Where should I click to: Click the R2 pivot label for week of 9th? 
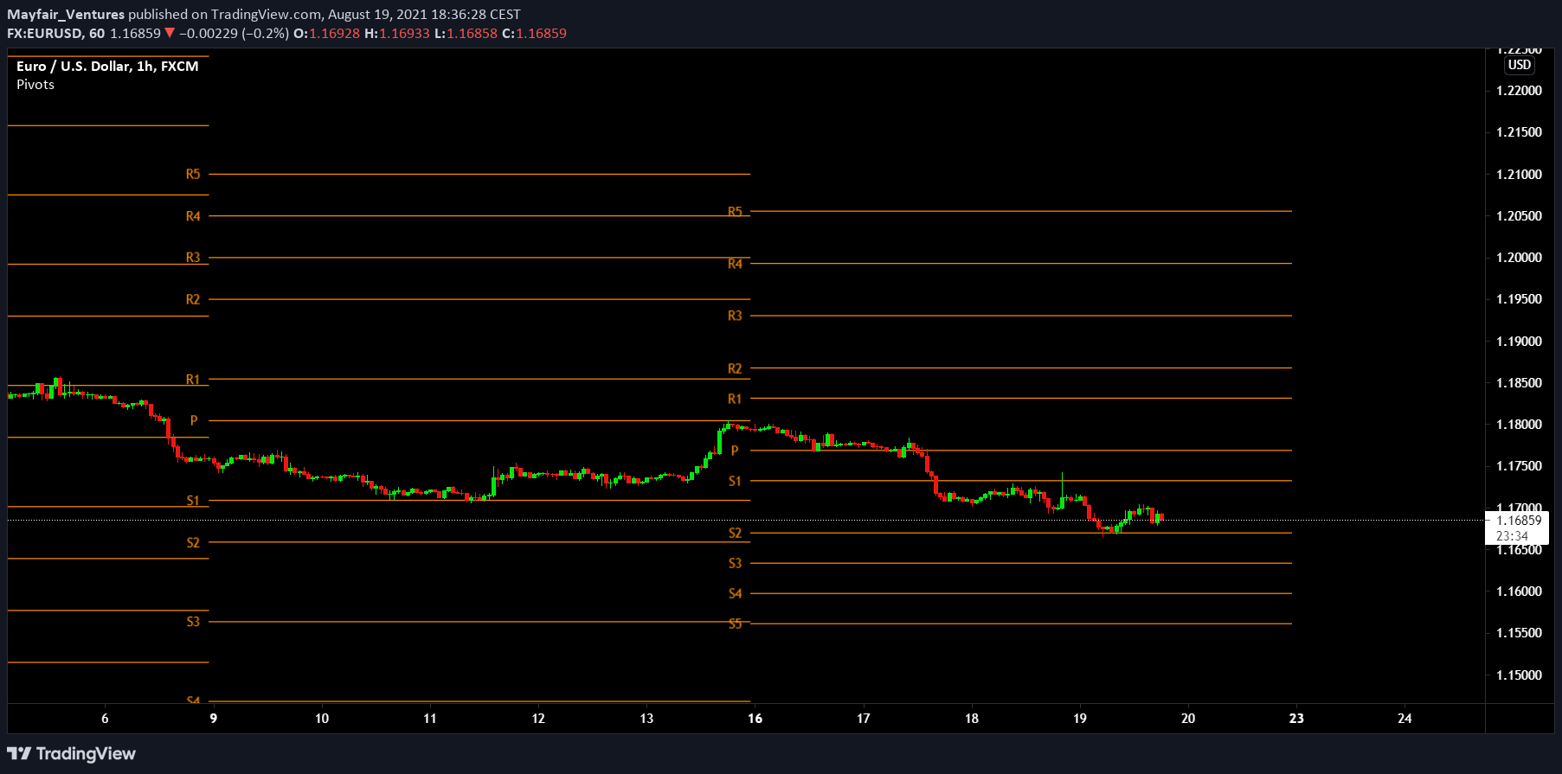pos(193,300)
